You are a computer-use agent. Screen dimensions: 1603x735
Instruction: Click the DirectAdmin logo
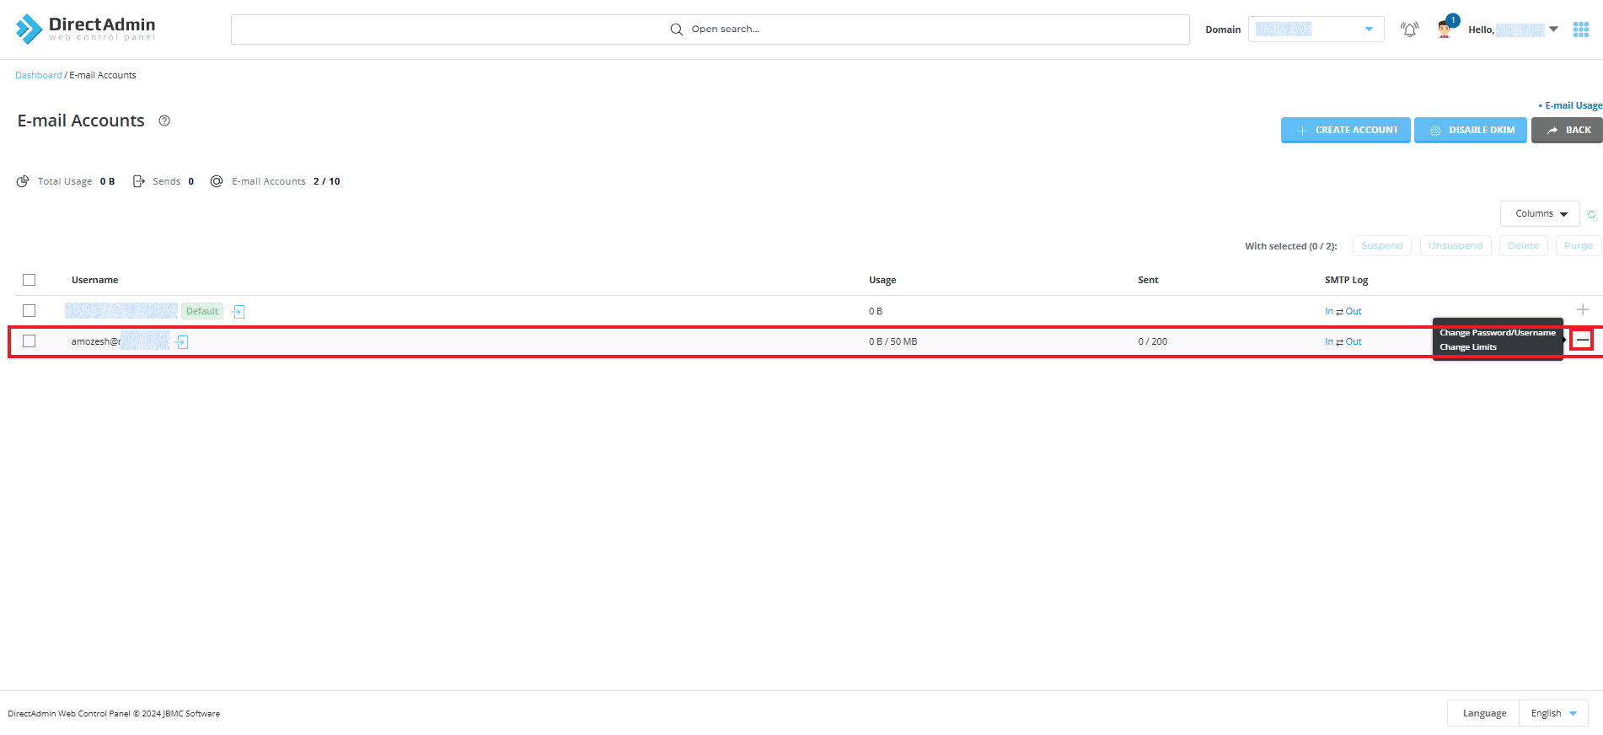pos(85,29)
